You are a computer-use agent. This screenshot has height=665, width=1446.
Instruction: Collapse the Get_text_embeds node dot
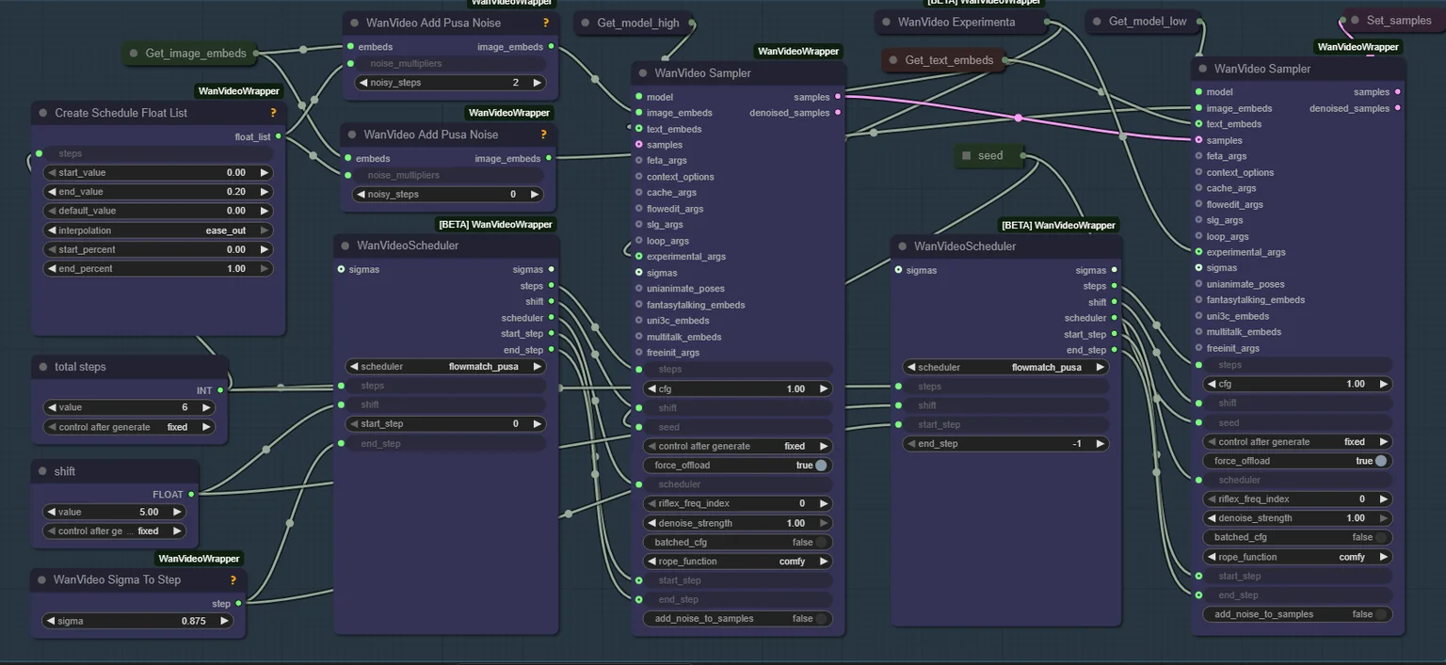click(x=893, y=60)
